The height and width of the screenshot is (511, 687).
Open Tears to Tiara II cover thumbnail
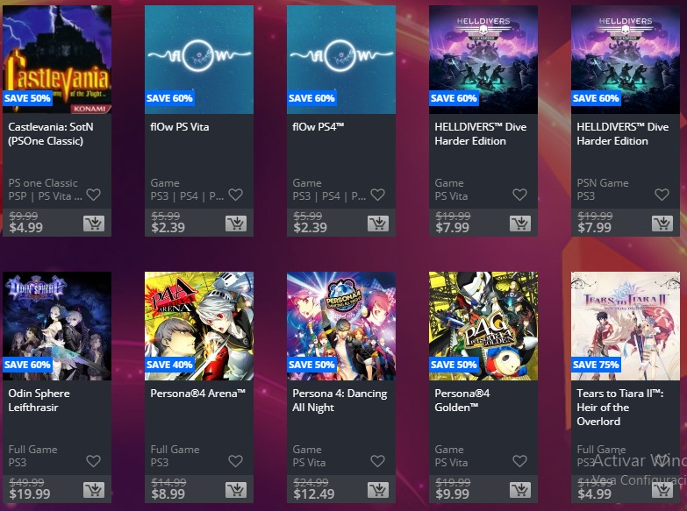point(626,326)
